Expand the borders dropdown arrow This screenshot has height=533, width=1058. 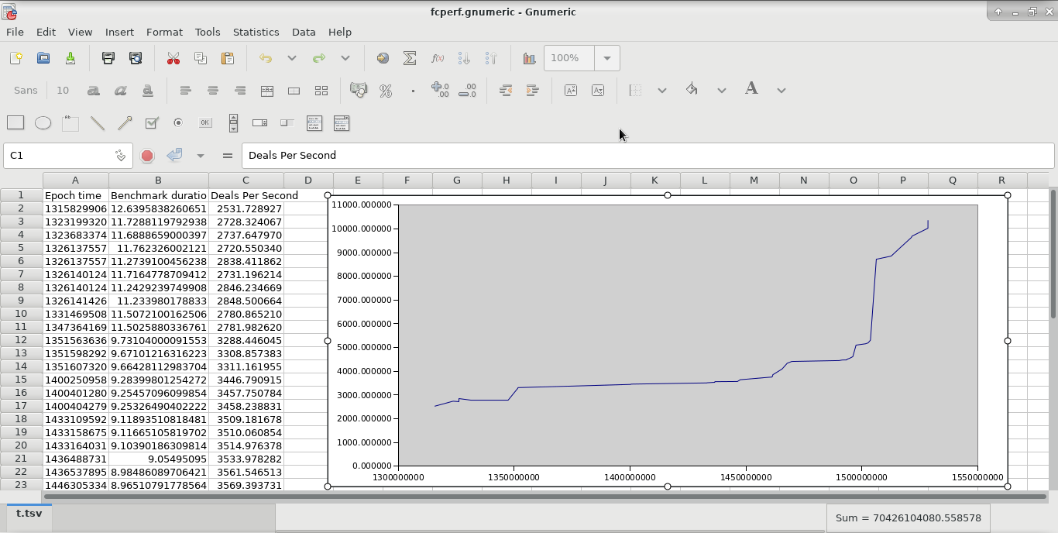click(662, 91)
